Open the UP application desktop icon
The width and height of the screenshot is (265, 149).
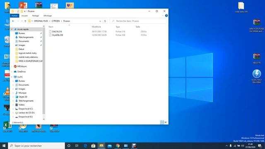[70, 5]
